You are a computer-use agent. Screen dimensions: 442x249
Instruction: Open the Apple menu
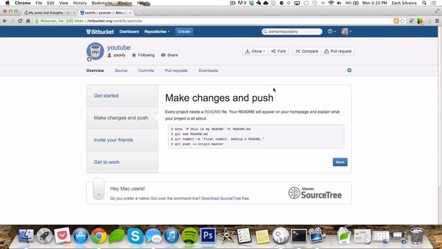point(8,3)
